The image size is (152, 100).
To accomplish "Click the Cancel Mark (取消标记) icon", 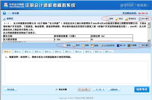I will click(127, 19).
